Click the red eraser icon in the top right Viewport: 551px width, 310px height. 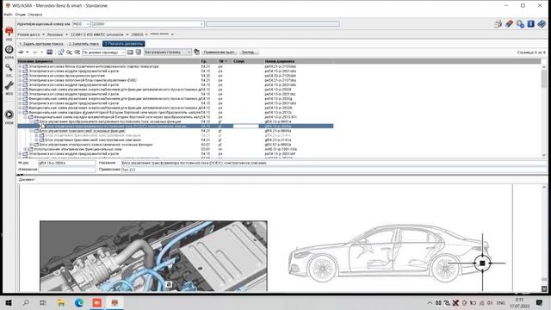coord(509,24)
